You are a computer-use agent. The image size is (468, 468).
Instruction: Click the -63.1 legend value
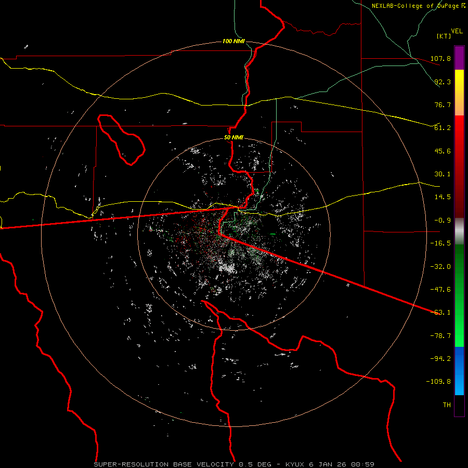pos(440,313)
